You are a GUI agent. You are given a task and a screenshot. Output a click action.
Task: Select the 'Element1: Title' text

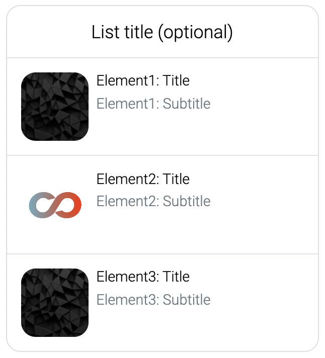pyautogui.click(x=143, y=80)
